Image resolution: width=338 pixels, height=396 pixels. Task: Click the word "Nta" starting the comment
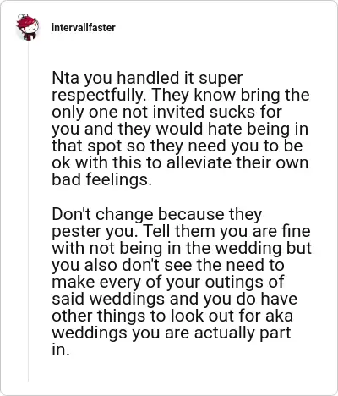point(65,78)
